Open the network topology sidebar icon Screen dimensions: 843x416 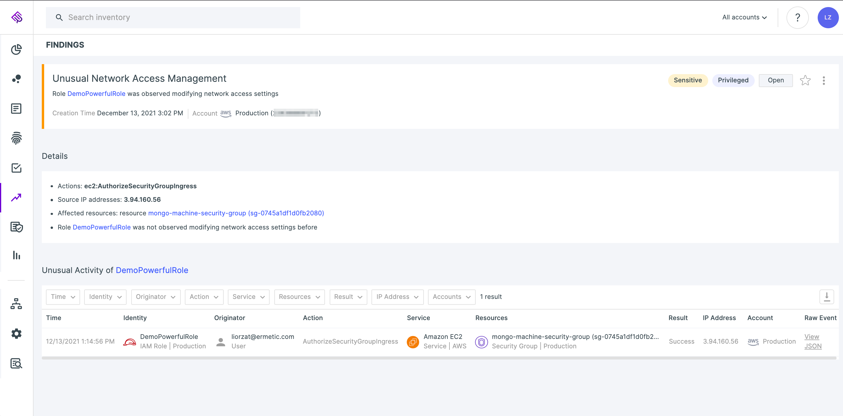point(16,304)
